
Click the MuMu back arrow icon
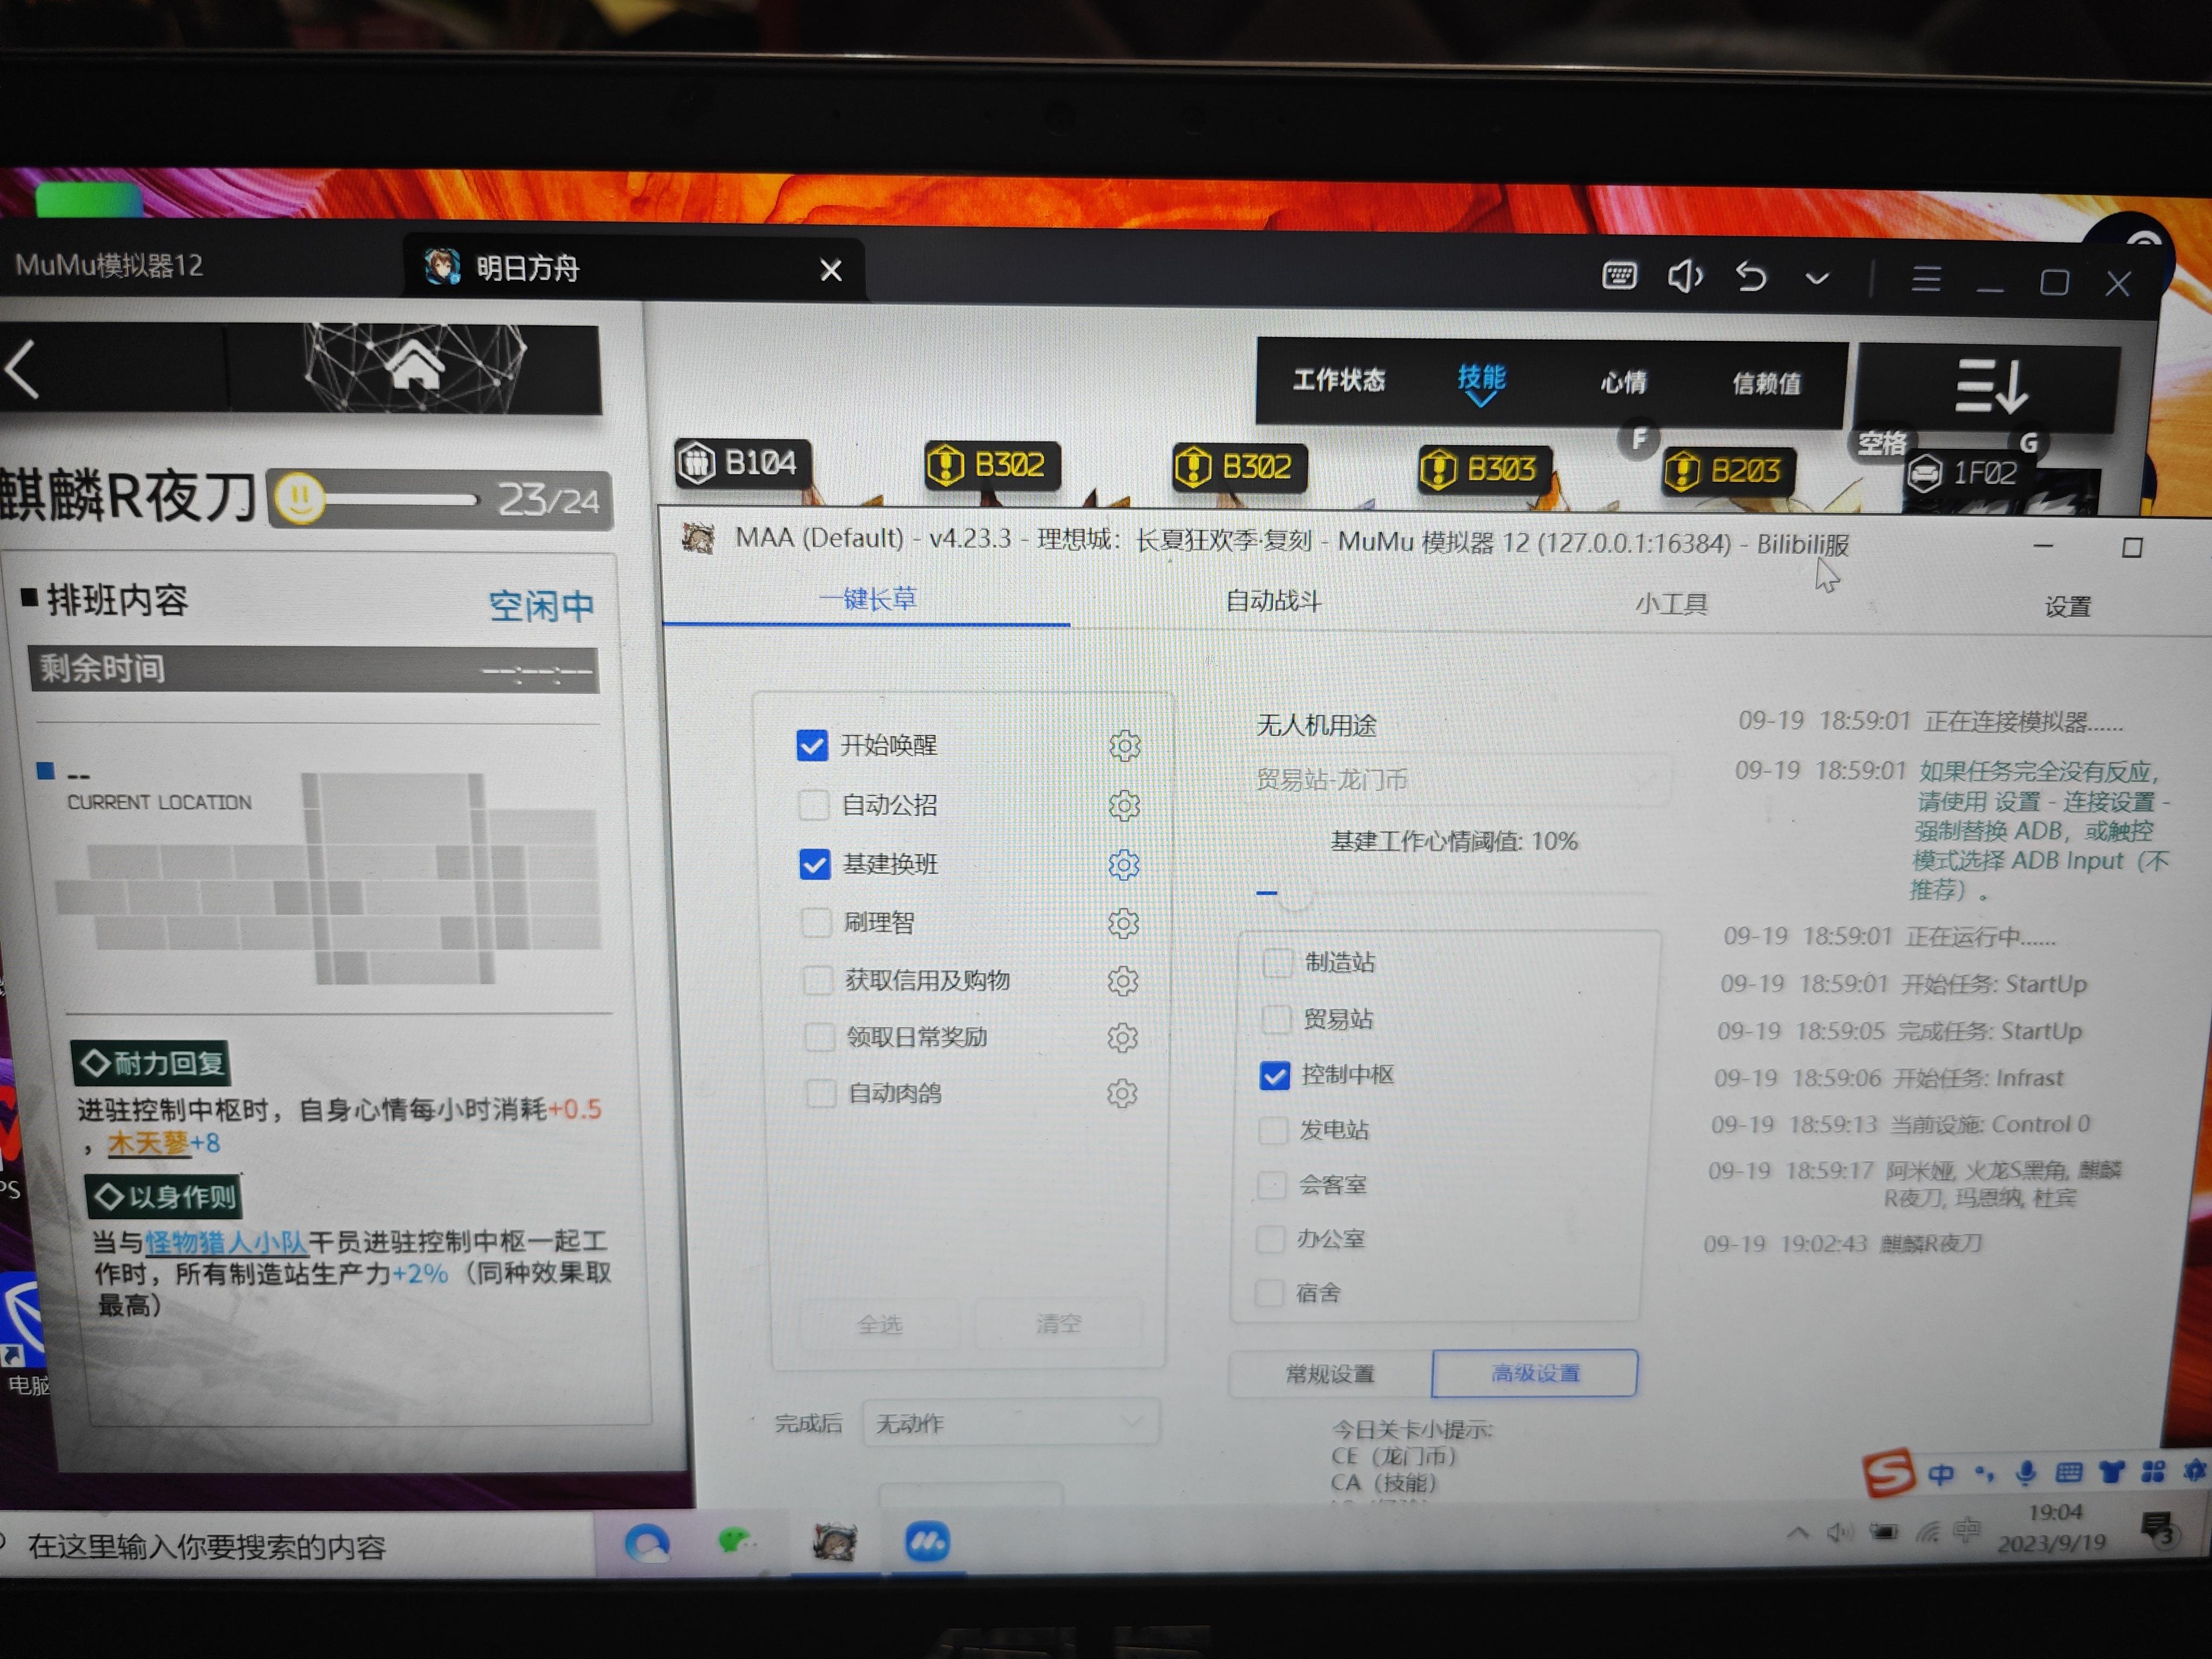click(x=1750, y=276)
